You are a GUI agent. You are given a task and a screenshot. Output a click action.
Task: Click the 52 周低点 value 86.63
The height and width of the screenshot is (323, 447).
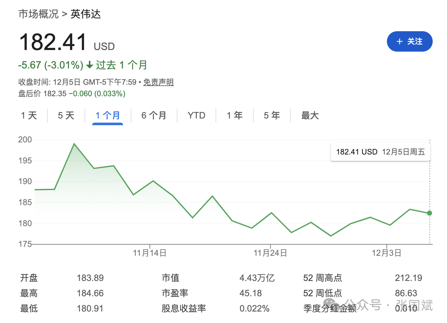pos(406,293)
